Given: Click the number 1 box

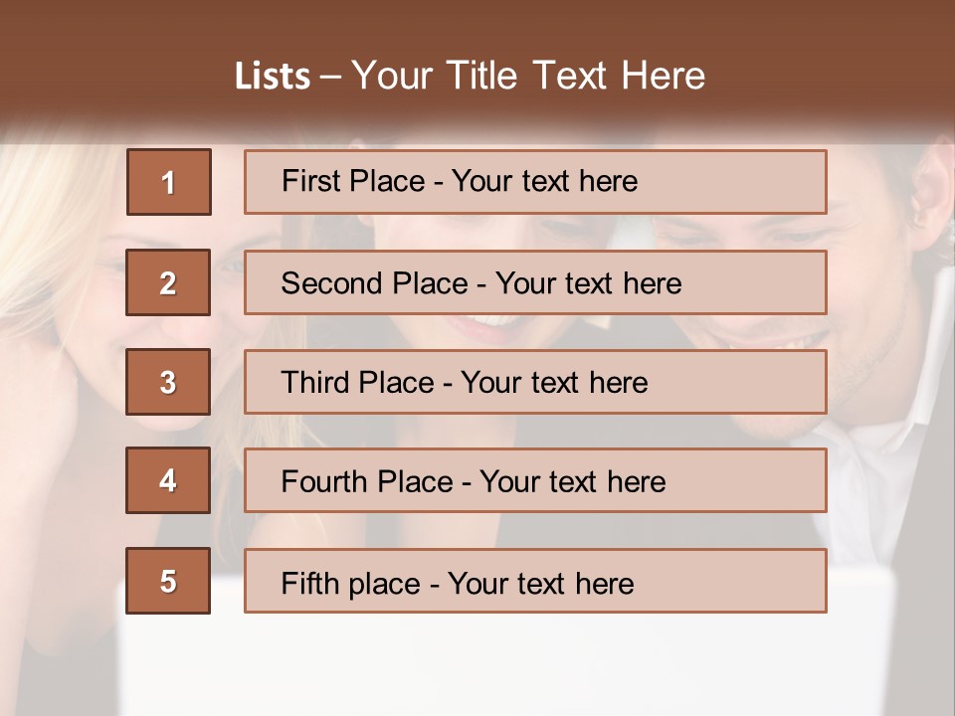Looking at the screenshot, I should (168, 182).
